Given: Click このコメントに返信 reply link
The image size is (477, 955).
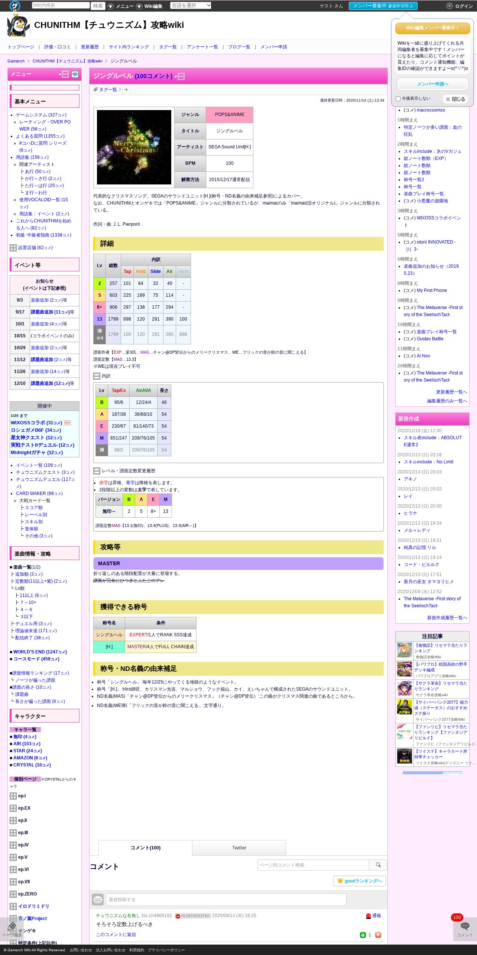Looking at the screenshot, I should click(116, 935).
